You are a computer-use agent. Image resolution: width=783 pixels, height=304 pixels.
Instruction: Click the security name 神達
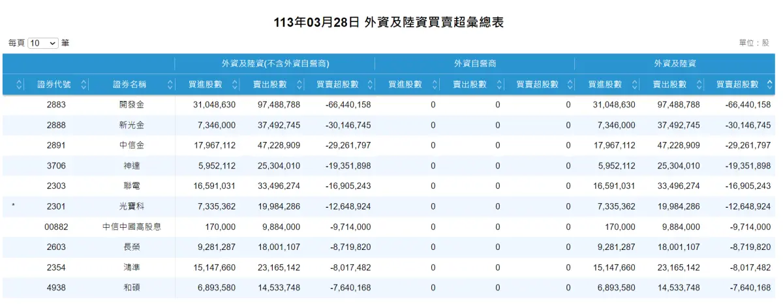(131, 166)
